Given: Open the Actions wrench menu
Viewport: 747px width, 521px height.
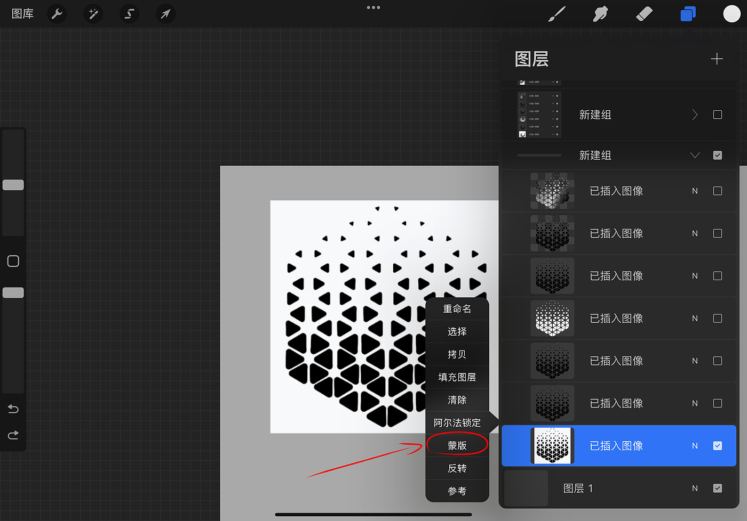Looking at the screenshot, I should pyautogui.click(x=57, y=14).
